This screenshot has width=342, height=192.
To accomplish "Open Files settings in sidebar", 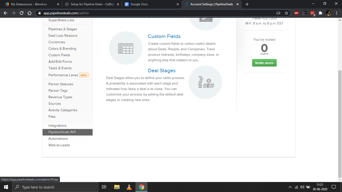I will coord(52,116).
